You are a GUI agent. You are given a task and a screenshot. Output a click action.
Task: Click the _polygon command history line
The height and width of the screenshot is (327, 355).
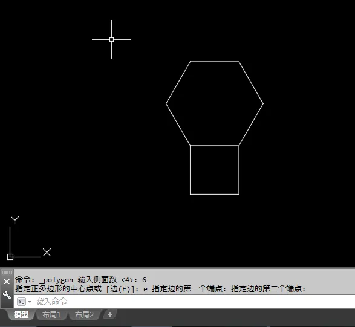81,280
